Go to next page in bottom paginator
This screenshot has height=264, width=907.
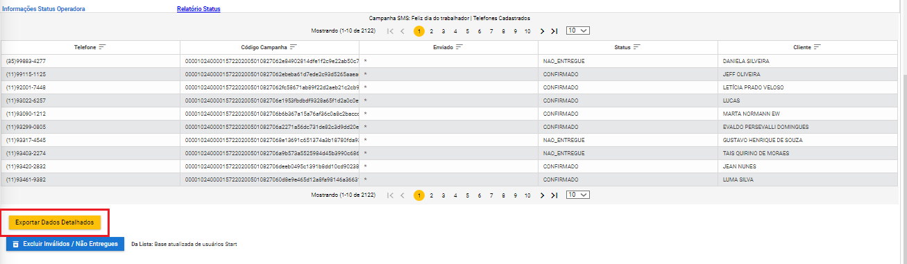coord(542,195)
